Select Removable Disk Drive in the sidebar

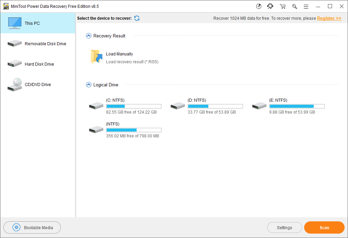(38, 44)
